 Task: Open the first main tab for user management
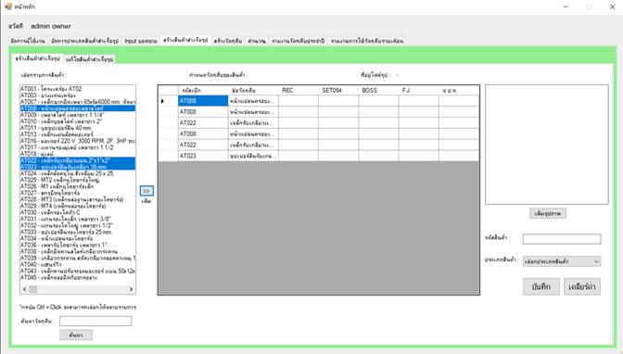click(28, 41)
